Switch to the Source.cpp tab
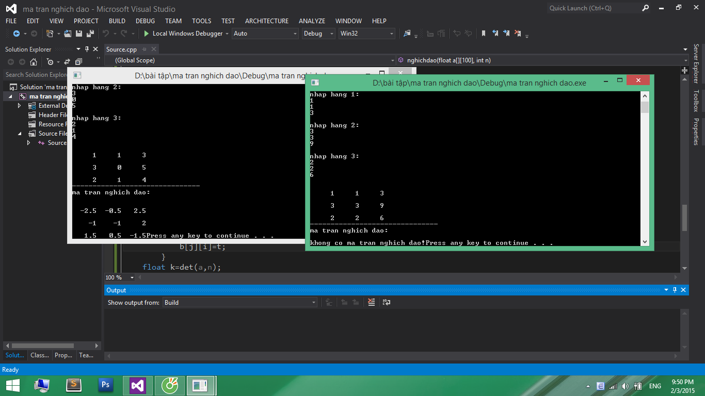Viewport: 705px width, 396px height. [x=121, y=49]
